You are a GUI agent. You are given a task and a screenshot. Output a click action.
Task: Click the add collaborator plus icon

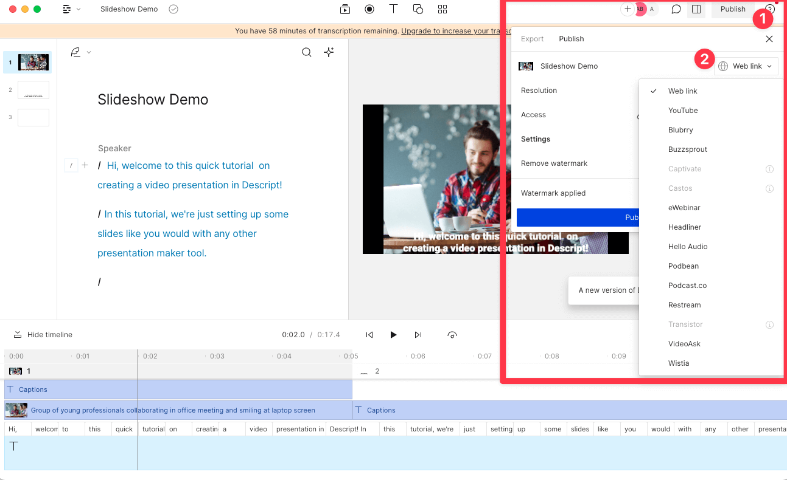pos(628,9)
